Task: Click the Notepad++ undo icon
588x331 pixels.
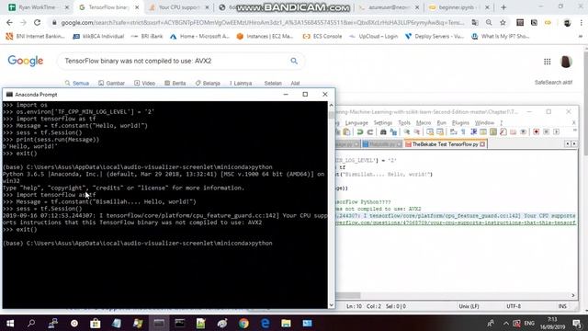Action: pos(359,131)
